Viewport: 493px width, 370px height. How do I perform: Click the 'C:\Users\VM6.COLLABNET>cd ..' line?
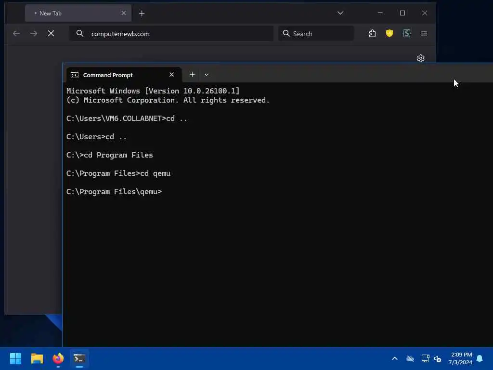click(x=127, y=119)
